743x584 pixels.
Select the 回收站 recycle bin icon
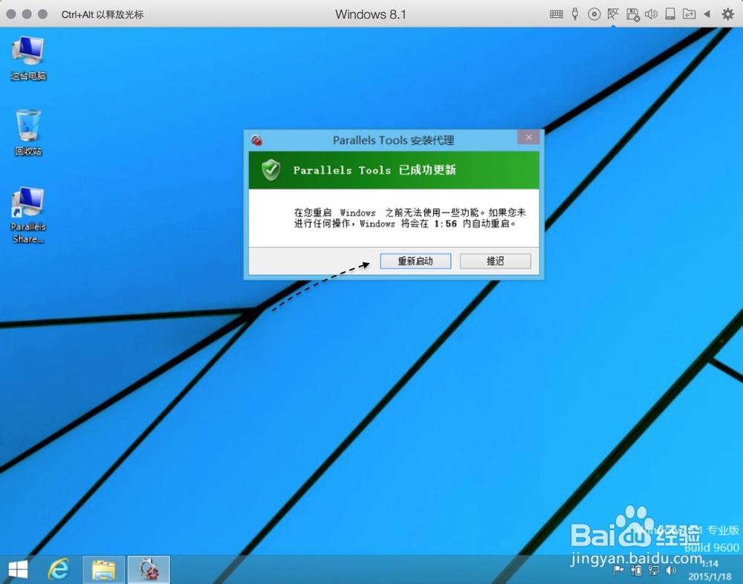[28, 133]
